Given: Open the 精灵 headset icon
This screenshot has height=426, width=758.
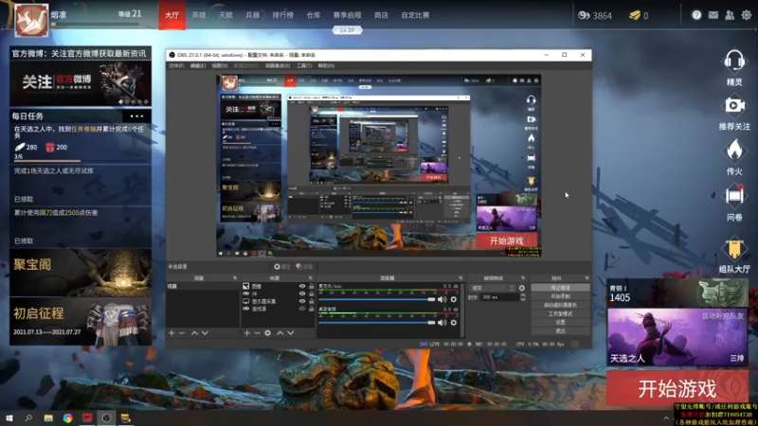Looking at the screenshot, I should coord(734,62).
